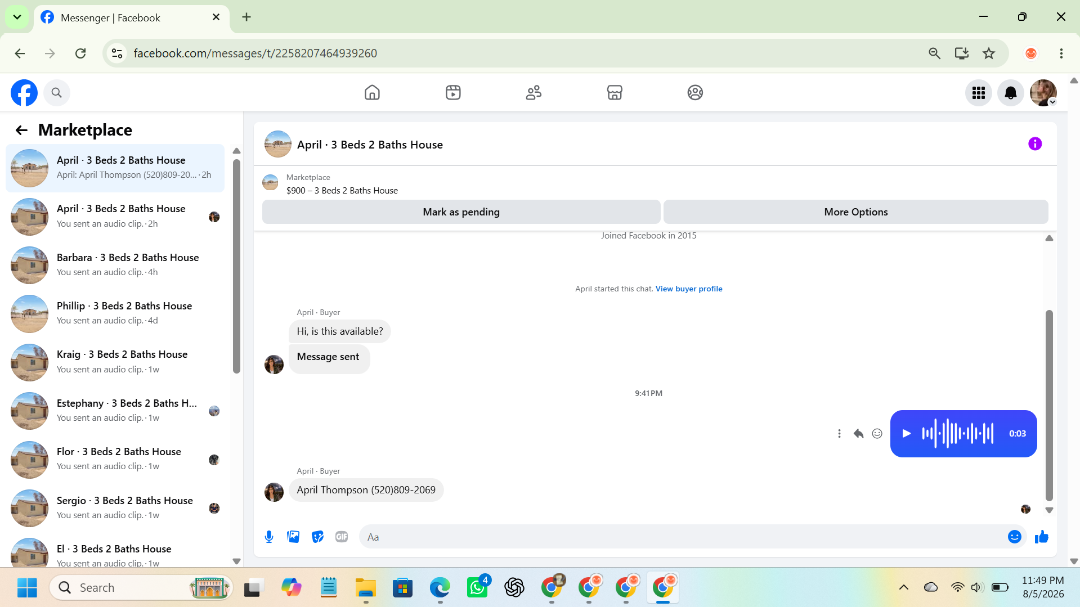
Task: Open the GIF picker
Action: (x=342, y=537)
